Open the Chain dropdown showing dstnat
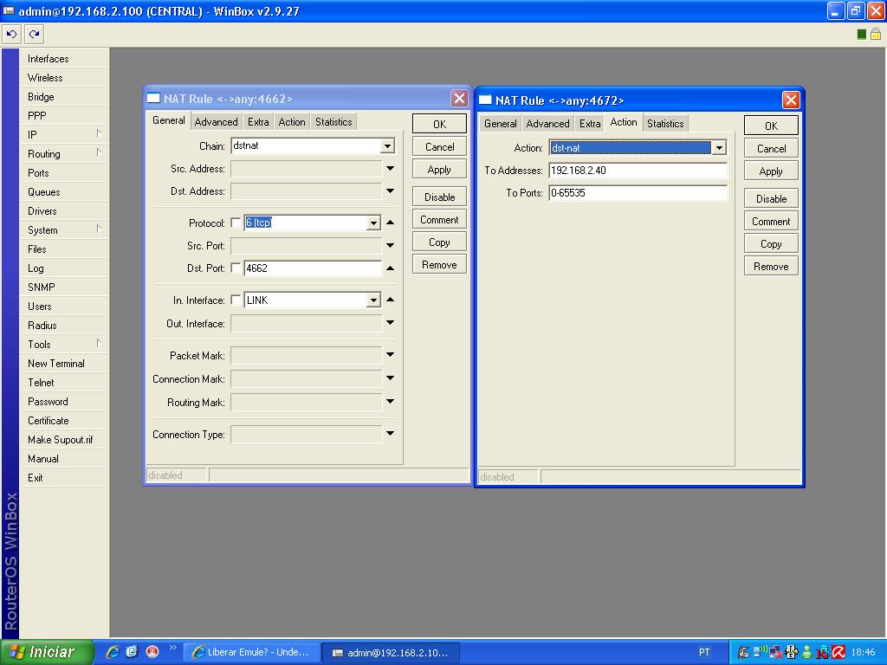The image size is (887, 665). pyautogui.click(x=387, y=145)
